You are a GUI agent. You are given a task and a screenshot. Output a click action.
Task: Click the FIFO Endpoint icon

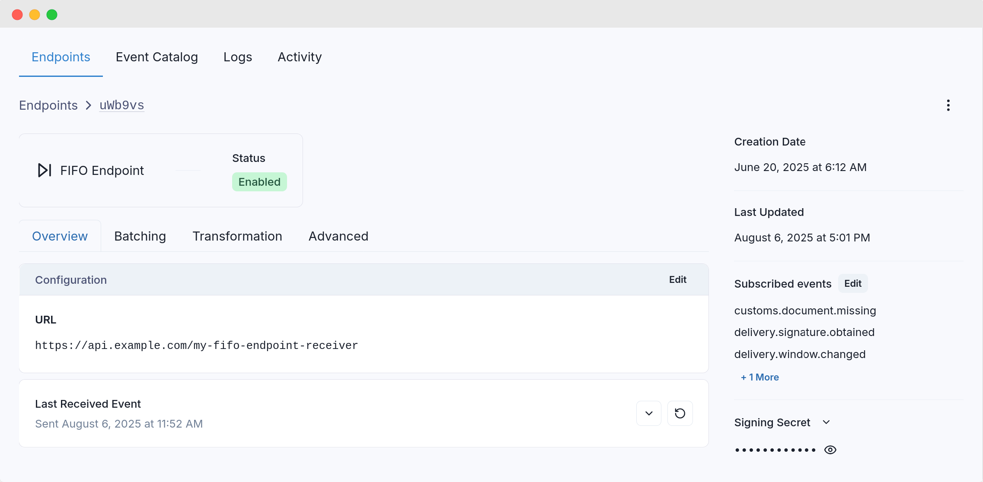coord(44,170)
